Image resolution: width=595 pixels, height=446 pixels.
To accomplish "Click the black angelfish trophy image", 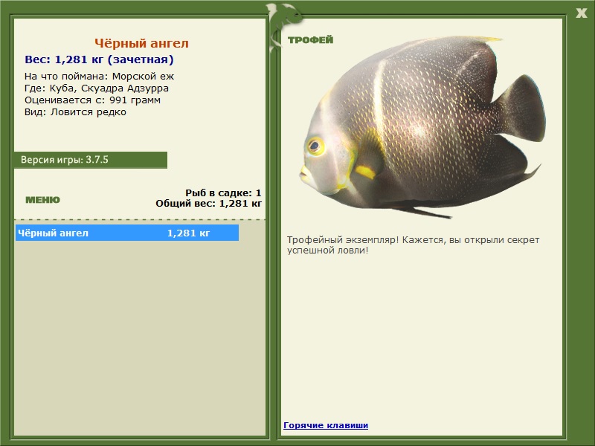I will pyautogui.click(x=422, y=127).
